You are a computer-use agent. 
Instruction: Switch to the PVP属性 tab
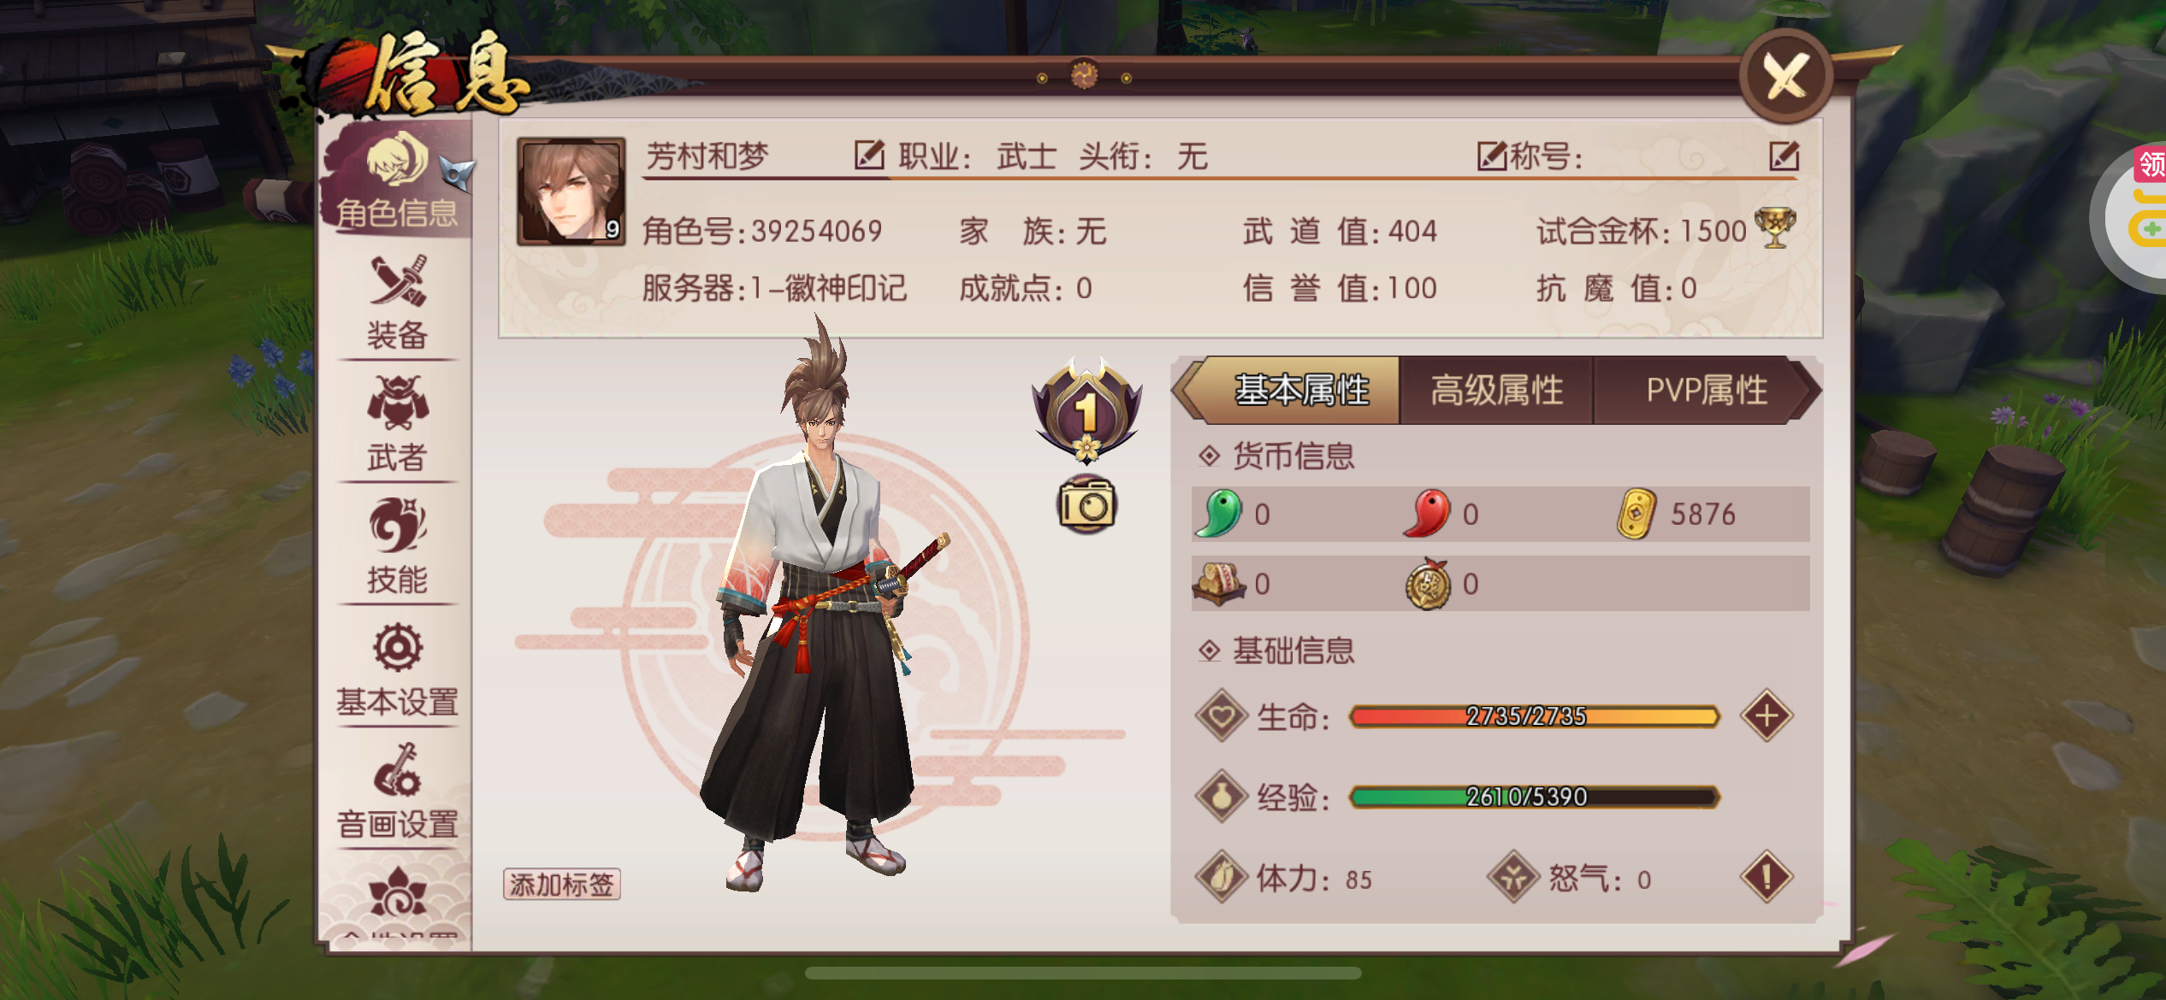(x=1707, y=391)
